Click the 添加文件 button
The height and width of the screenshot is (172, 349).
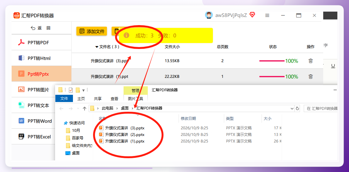point(92,31)
